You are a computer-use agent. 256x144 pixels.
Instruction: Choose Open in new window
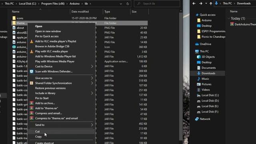(x=48, y=31)
